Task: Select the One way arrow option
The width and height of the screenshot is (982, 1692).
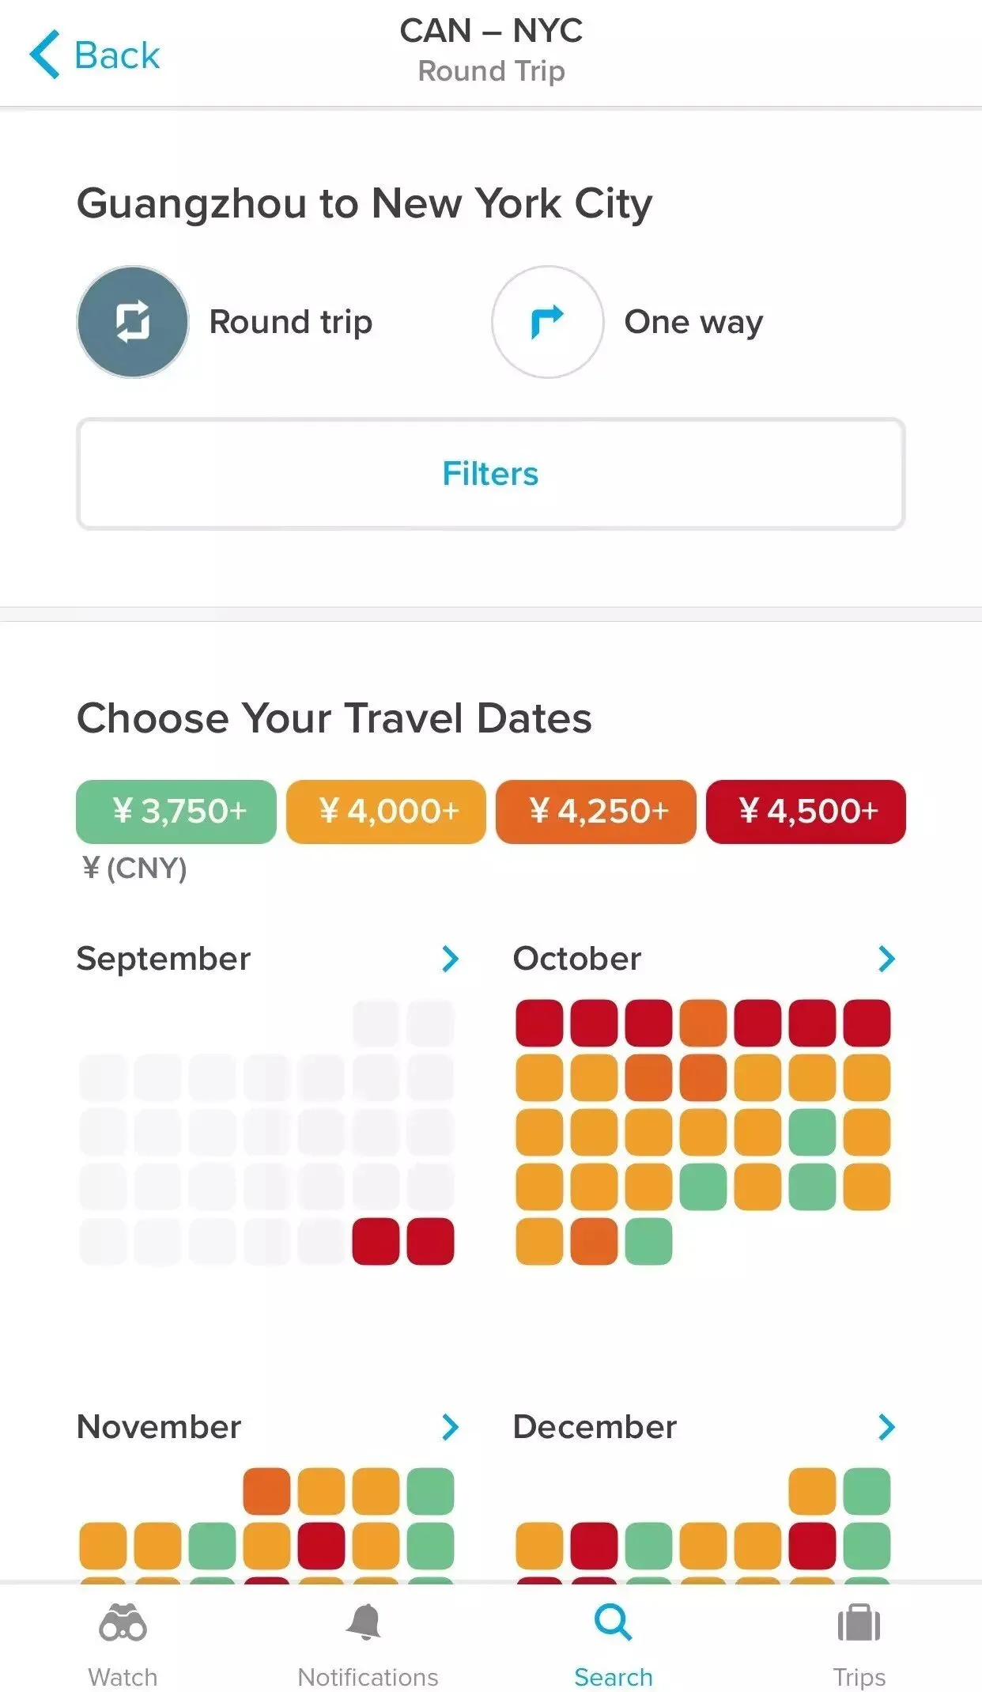Action: pyautogui.click(x=547, y=322)
